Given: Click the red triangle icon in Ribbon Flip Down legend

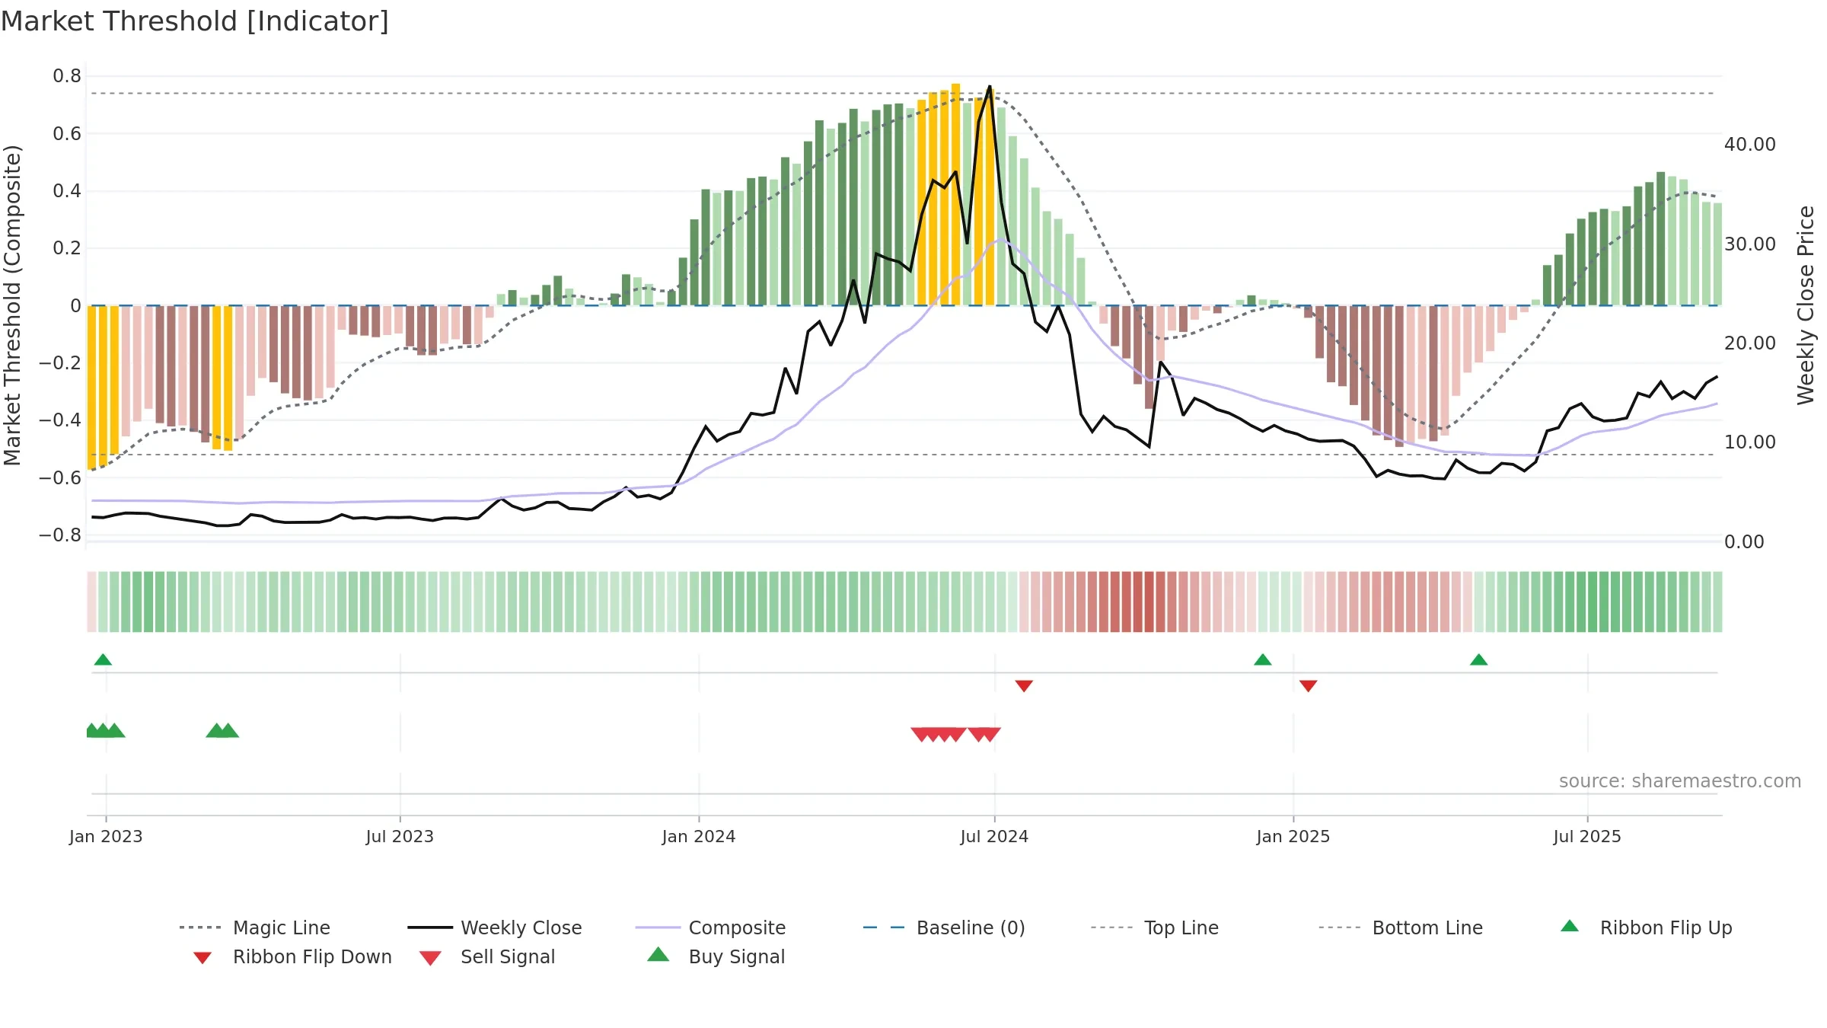Looking at the screenshot, I should coord(202,958).
